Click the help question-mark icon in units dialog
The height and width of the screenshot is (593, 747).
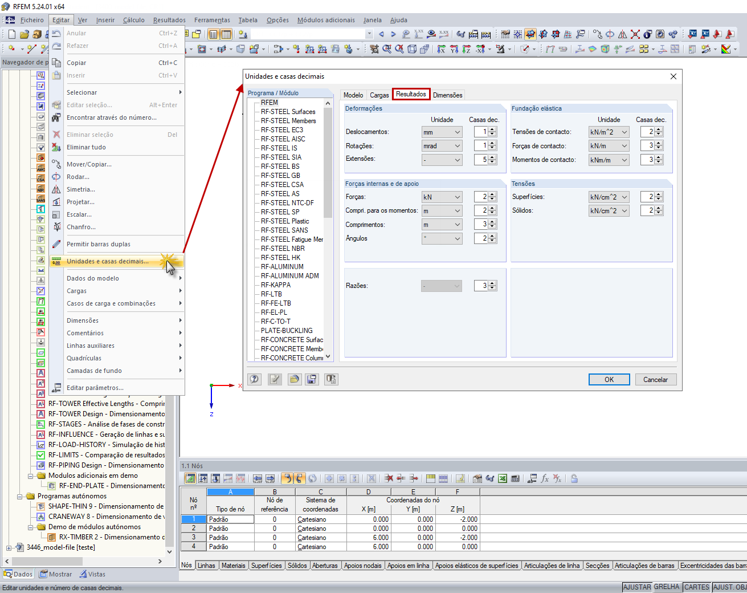point(255,379)
